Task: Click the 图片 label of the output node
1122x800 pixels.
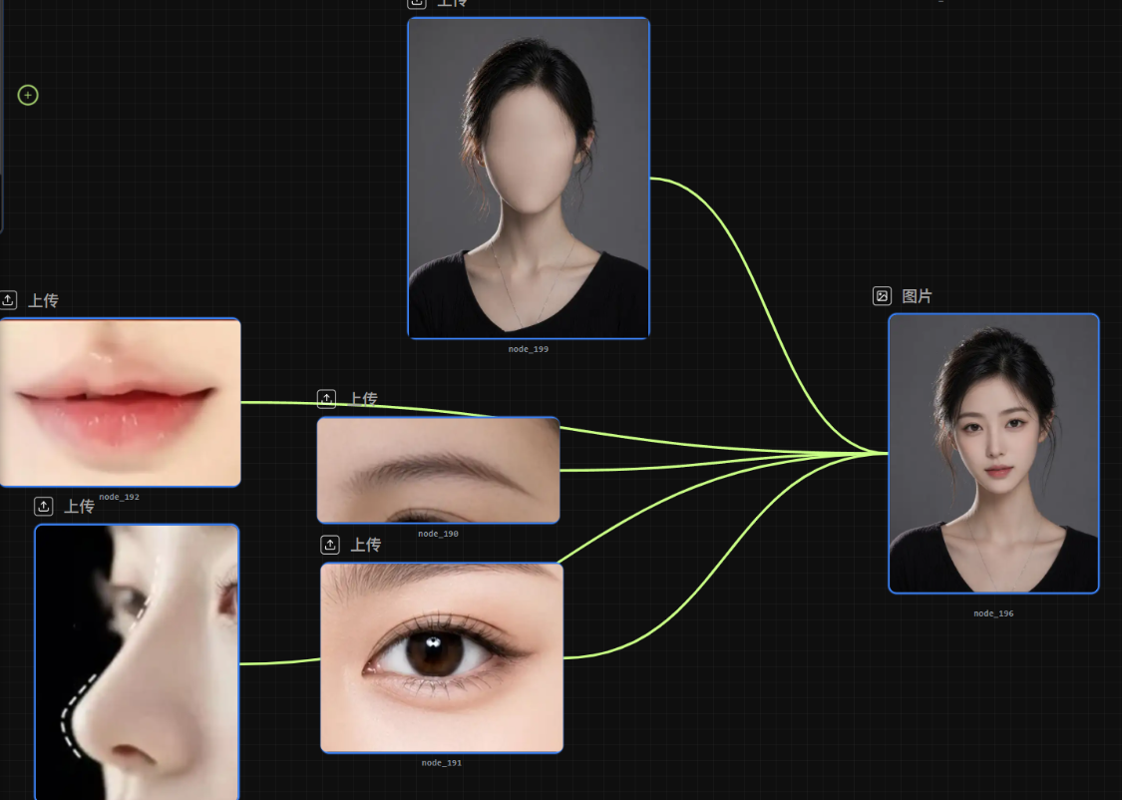Action: pos(918,296)
